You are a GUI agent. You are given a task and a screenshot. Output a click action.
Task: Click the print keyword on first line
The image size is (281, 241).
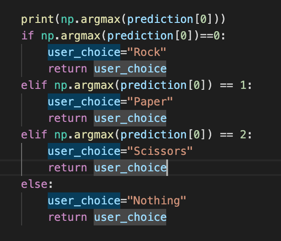pos(38,19)
